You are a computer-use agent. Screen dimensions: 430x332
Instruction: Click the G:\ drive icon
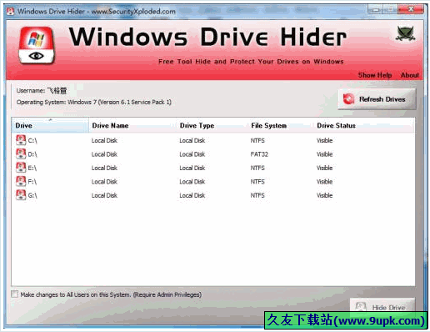click(x=21, y=195)
